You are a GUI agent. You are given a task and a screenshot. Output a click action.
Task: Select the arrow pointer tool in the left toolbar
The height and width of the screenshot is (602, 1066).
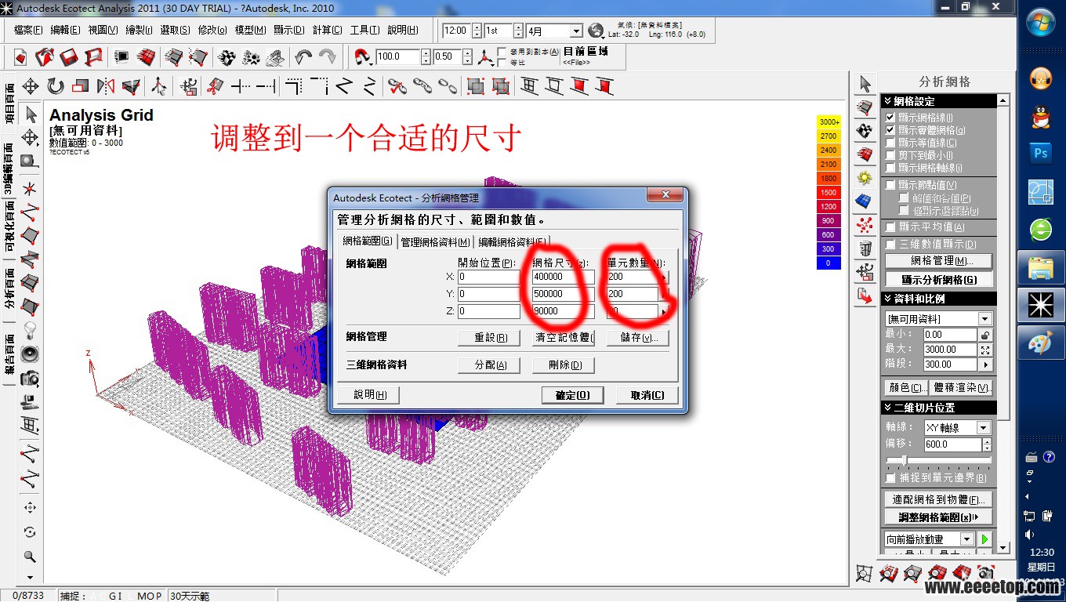click(x=31, y=114)
